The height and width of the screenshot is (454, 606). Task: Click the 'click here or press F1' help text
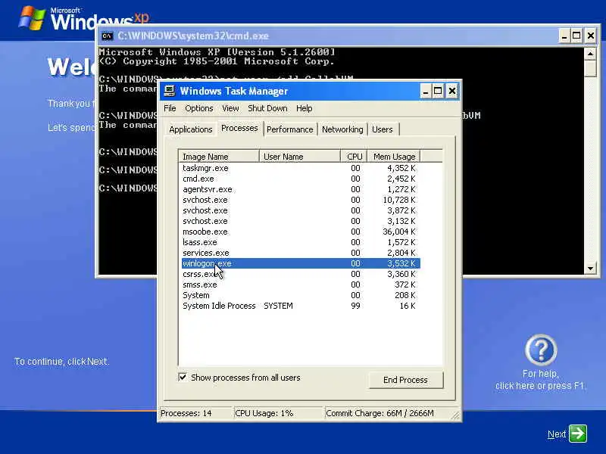(x=539, y=386)
